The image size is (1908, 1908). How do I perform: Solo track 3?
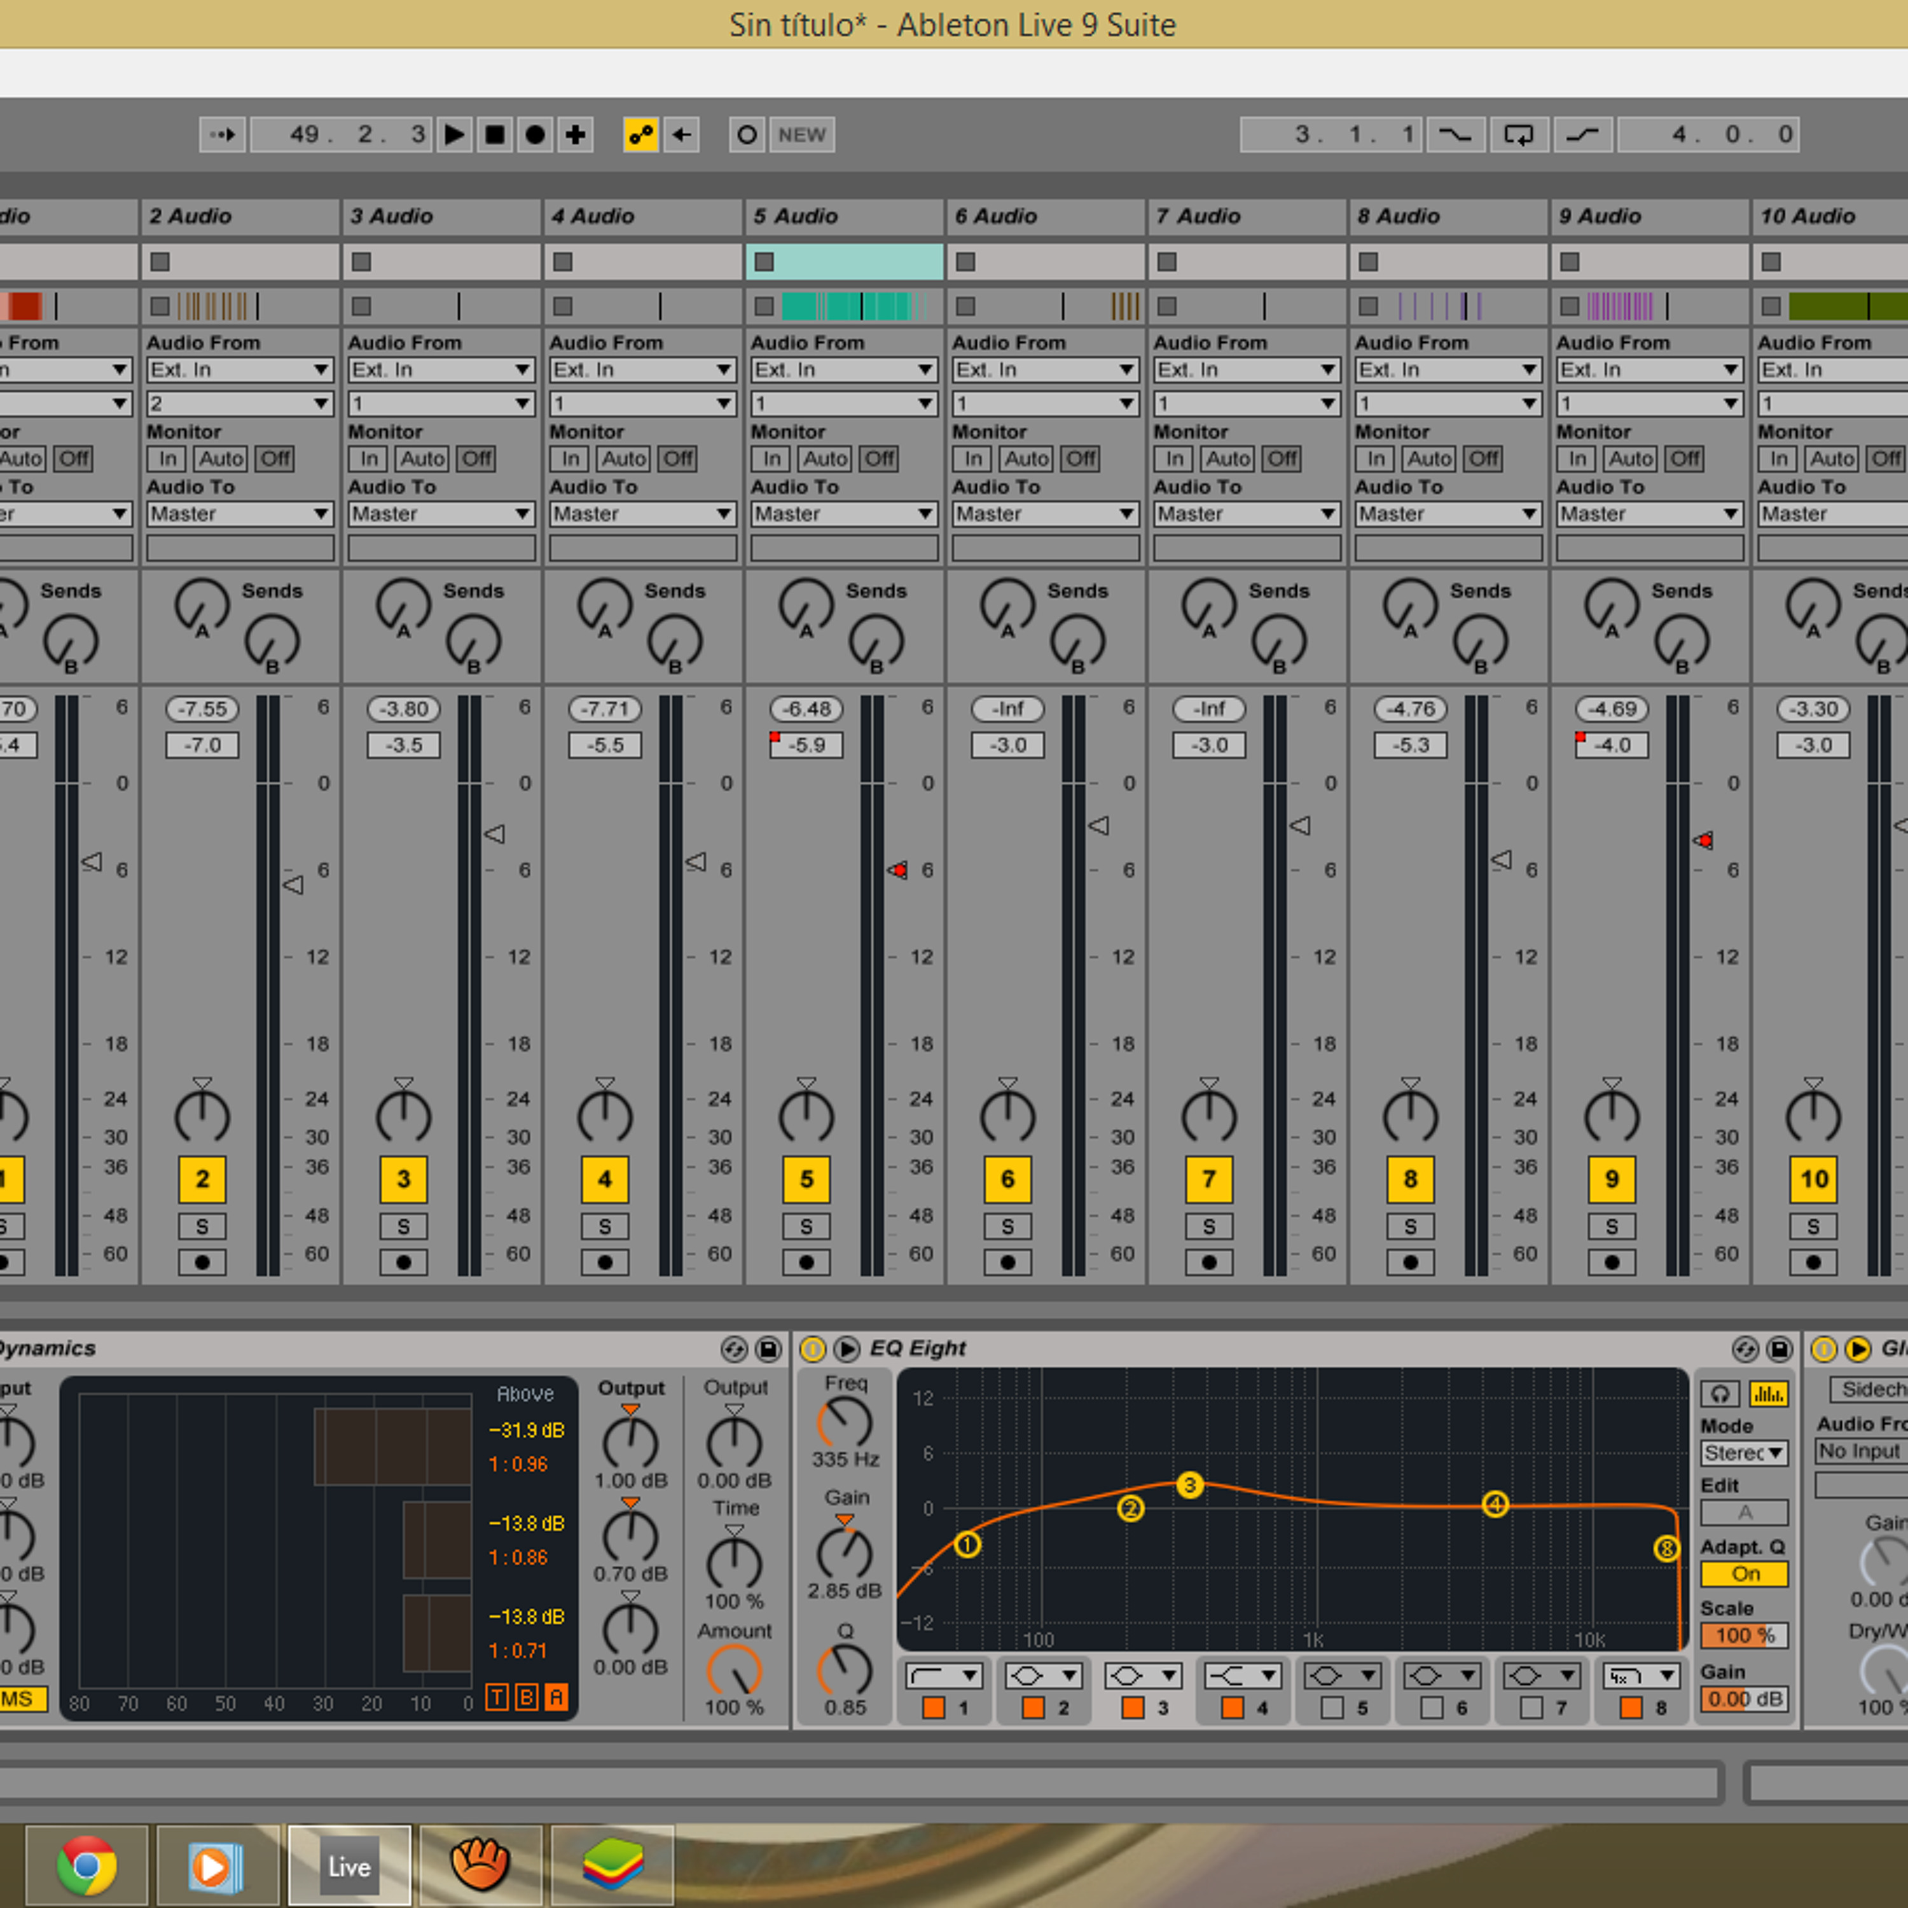coord(404,1227)
